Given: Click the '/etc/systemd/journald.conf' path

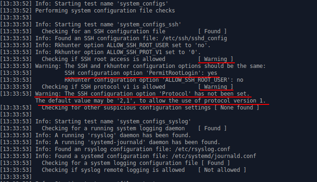Looking at the screenshot, I should [214, 156].
